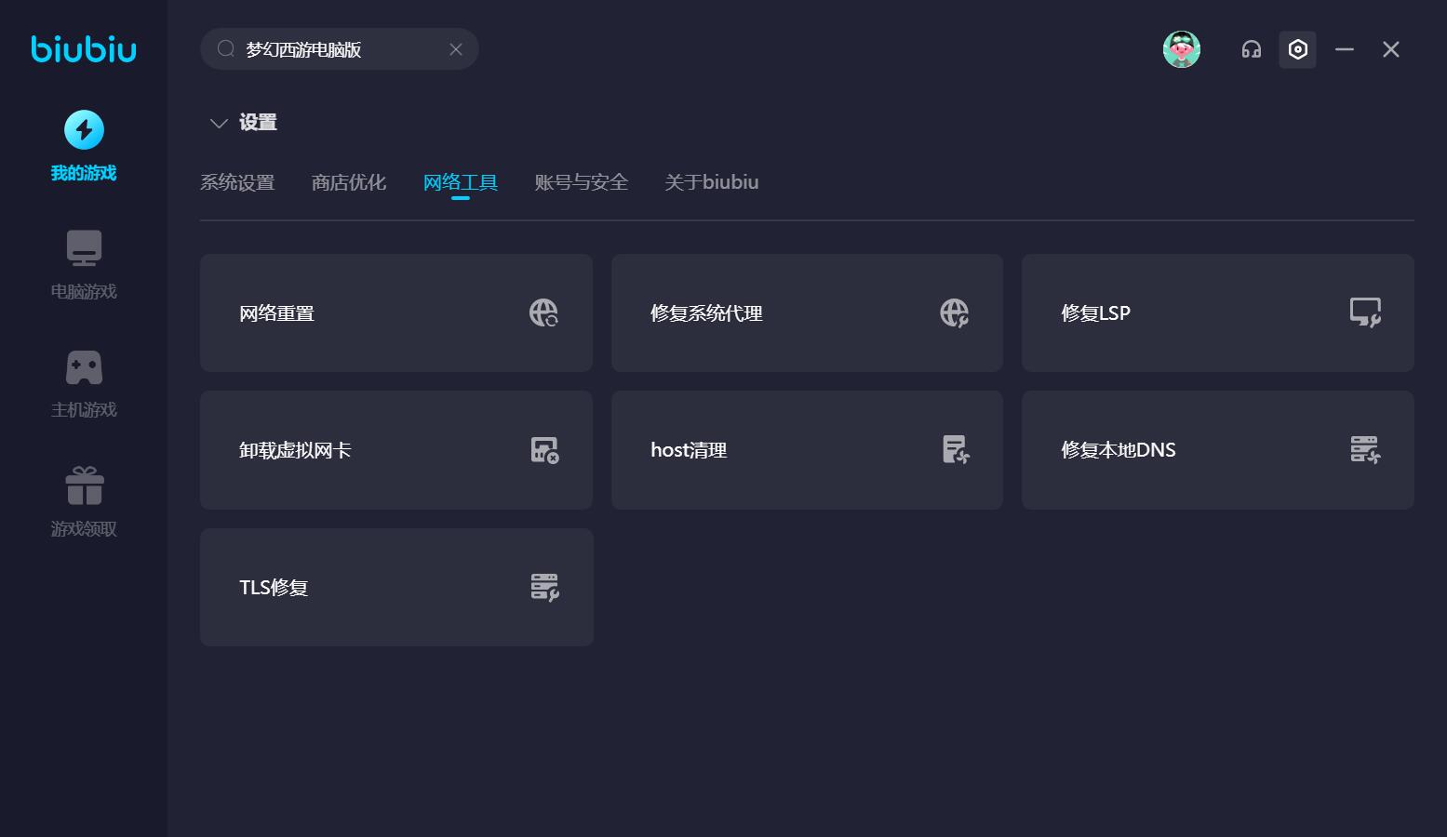The image size is (1447, 837).
Task: Open the 账号与安全 tab
Action: 581,182
